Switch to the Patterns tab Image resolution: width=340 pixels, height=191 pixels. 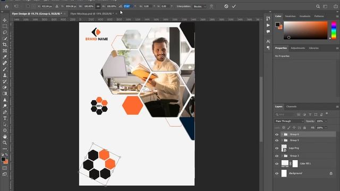pyautogui.click(x=319, y=16)
